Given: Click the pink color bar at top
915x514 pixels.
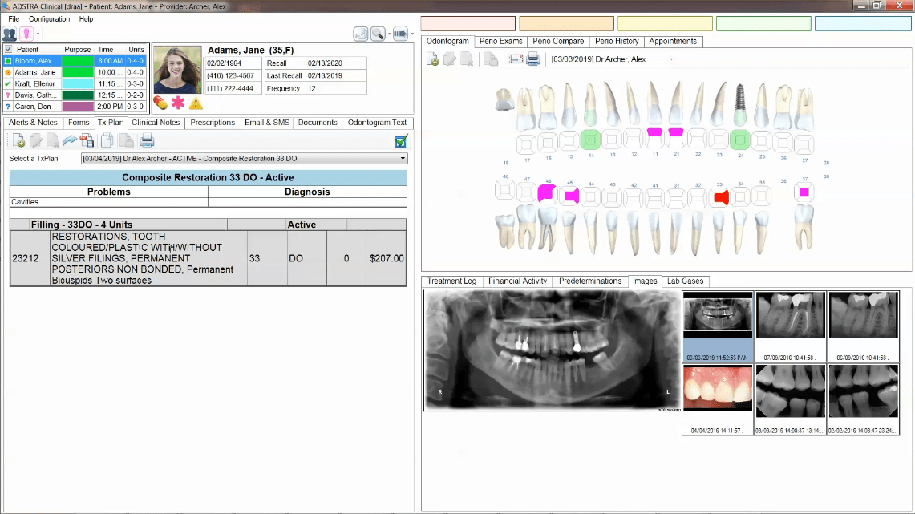Looking at the screenshot, I should [468, 23].
